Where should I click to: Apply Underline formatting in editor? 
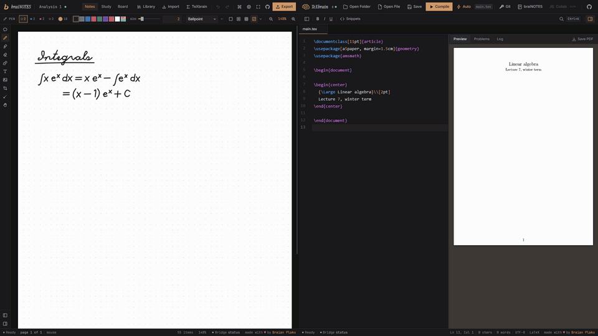(x=331, y=19)
